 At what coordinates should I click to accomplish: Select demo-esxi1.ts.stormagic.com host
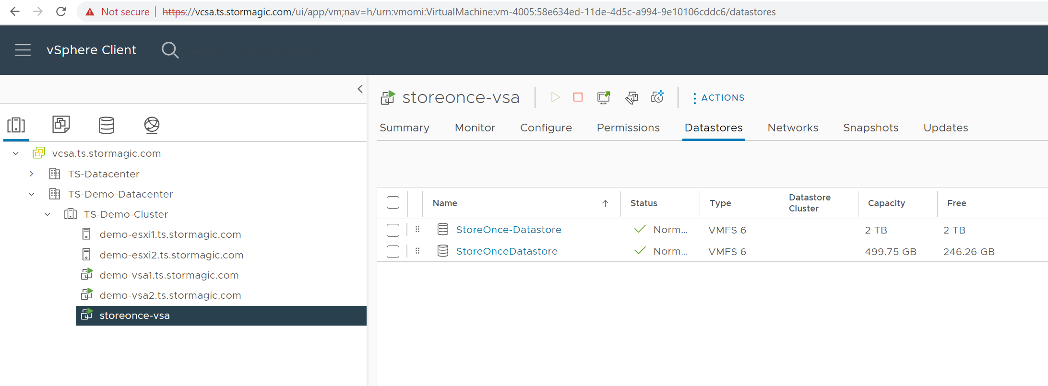170,234
